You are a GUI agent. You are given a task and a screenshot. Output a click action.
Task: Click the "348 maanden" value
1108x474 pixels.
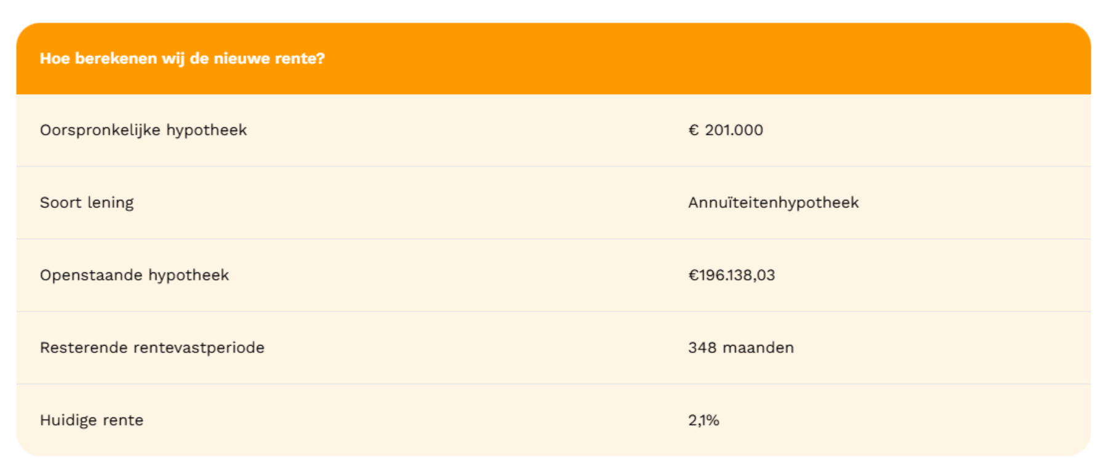741,348
